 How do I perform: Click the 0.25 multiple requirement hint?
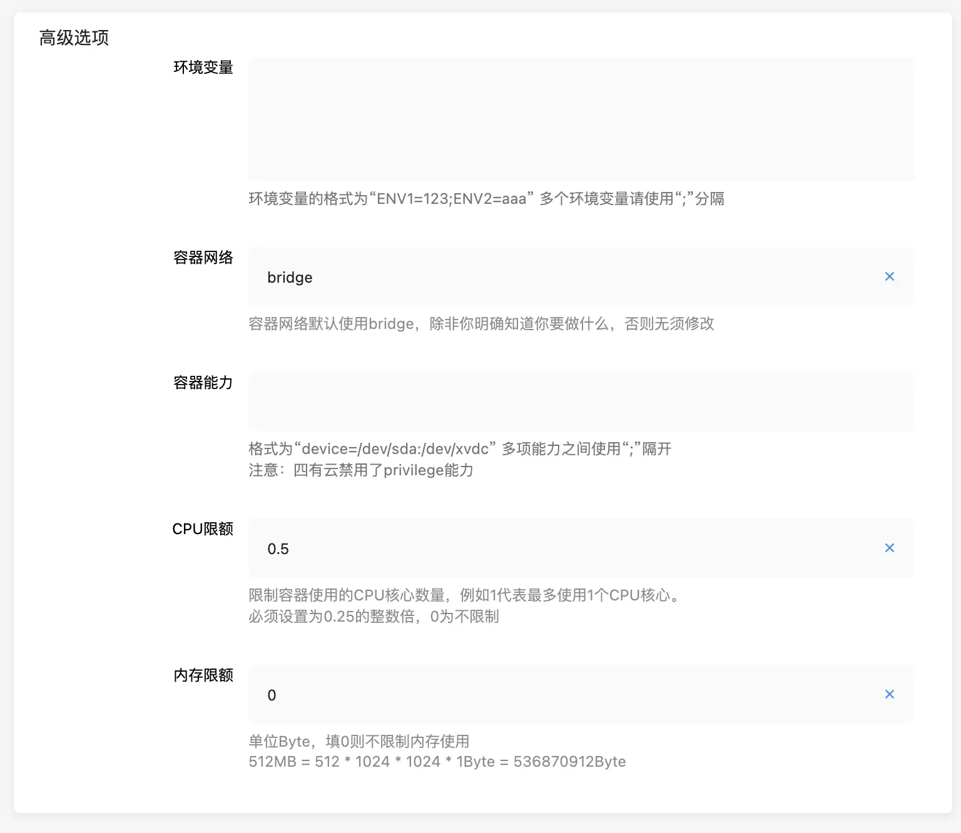click(x=374, y=617)
